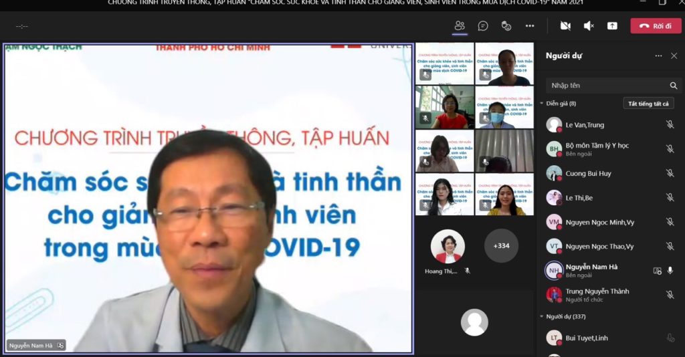Open the participants panel icon
685x357 pixels.
point(460,26)
